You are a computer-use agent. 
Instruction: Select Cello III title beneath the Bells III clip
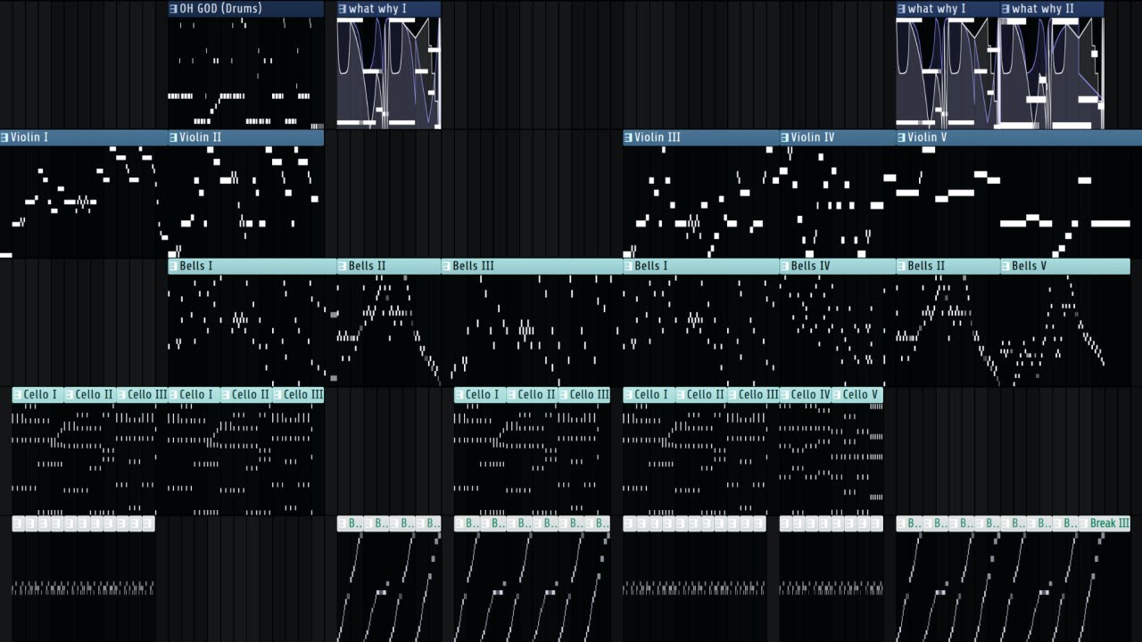point(590,394)
